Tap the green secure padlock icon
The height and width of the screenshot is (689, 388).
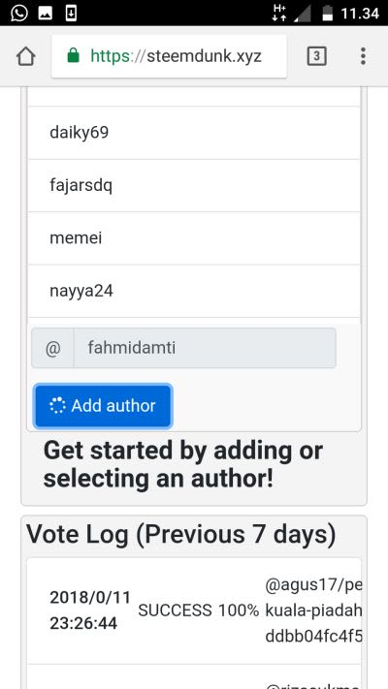[x=74, y=56]
